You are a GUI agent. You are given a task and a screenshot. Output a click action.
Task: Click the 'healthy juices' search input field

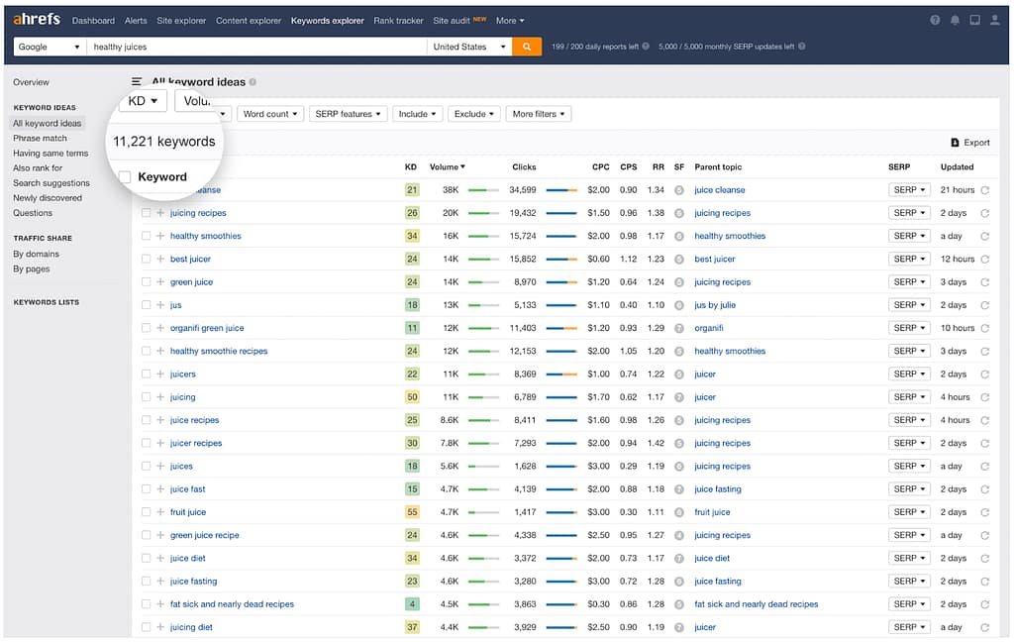(255, 47)
